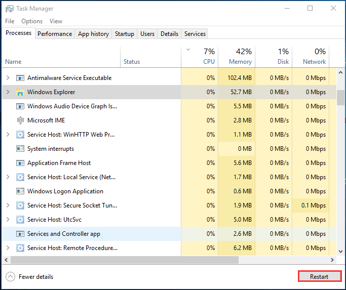
Task: Sort processes by the Memory column header
Action: click(237, 57)
